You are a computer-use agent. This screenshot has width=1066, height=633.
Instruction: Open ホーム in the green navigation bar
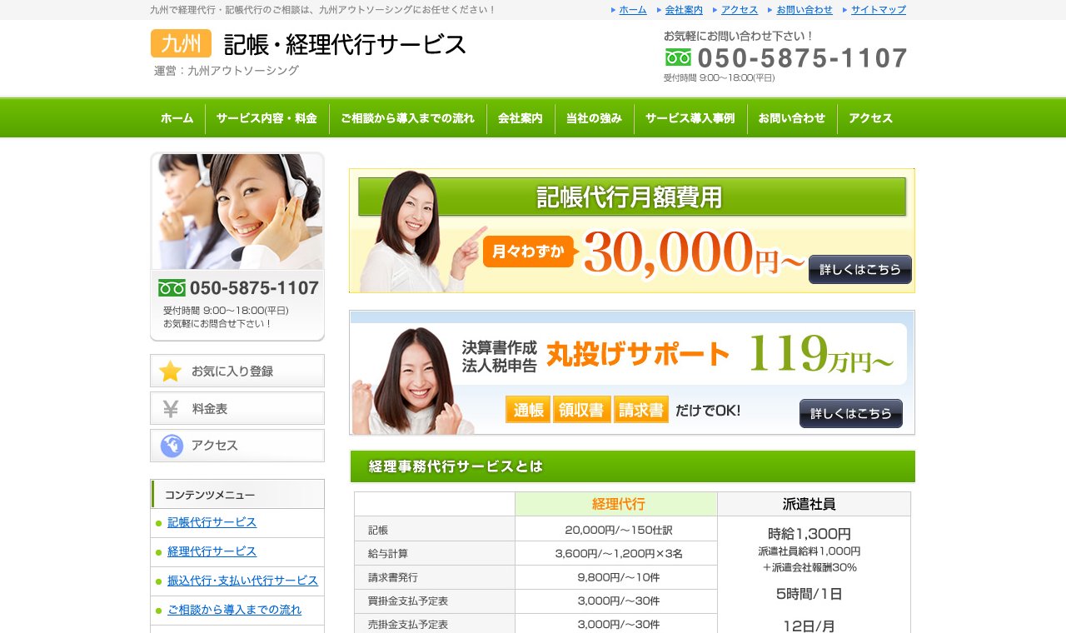point(177,118)
